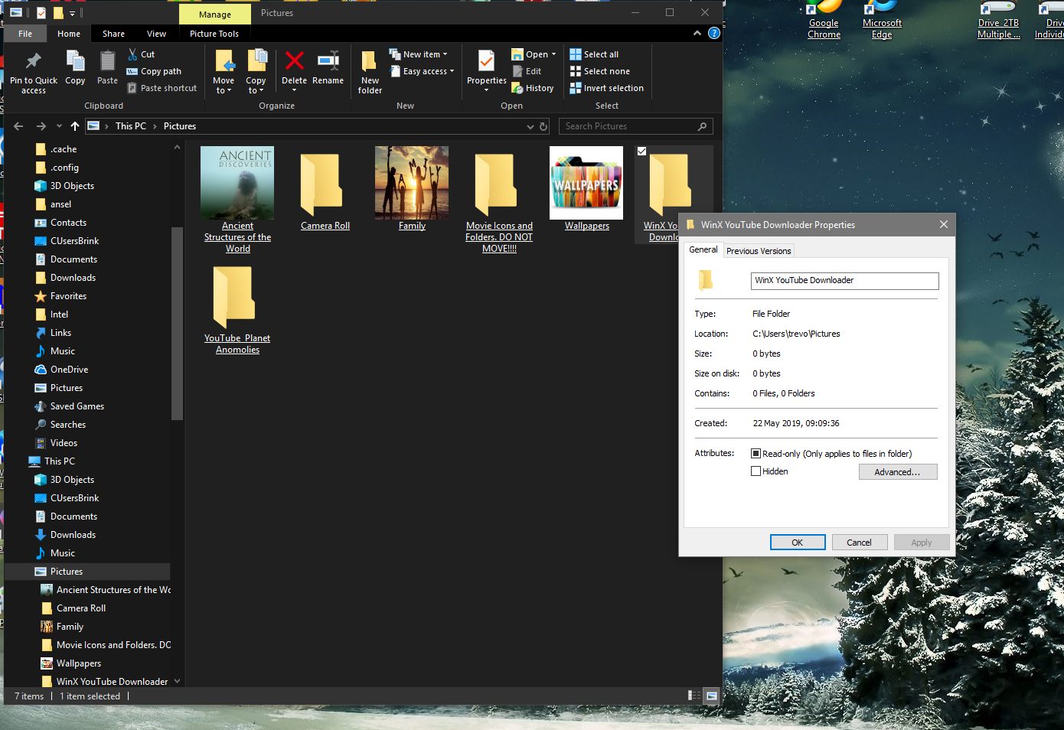Close the Properties dialog with X
The height and width of the screenshot is (730, 1064).
944,224
